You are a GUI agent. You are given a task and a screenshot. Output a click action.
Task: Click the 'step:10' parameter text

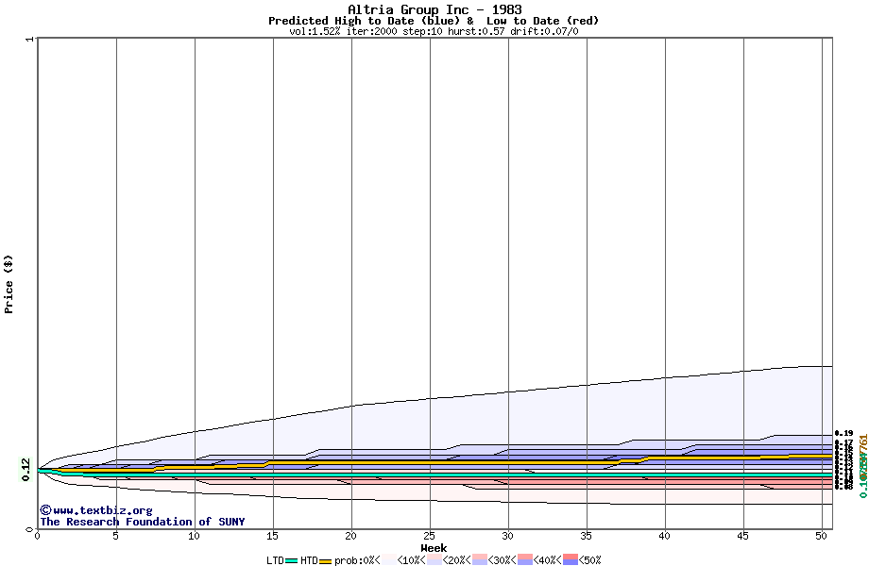422,31
